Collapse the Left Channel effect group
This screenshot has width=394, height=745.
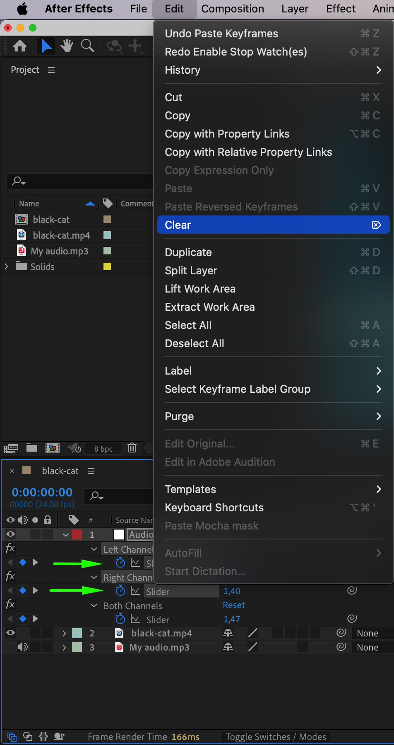coord(94,549)
